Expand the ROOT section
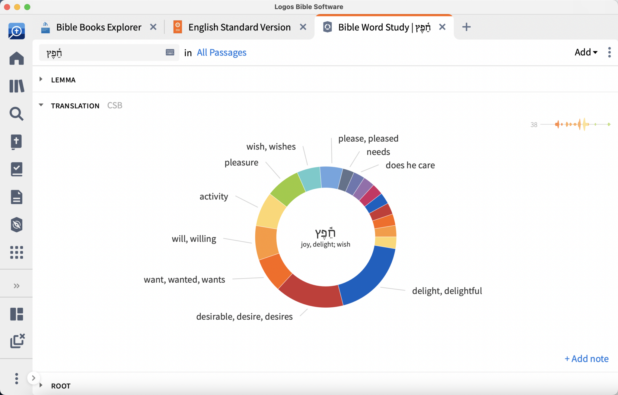This screenshot has height=395, width=618. [x=41, y=385]
